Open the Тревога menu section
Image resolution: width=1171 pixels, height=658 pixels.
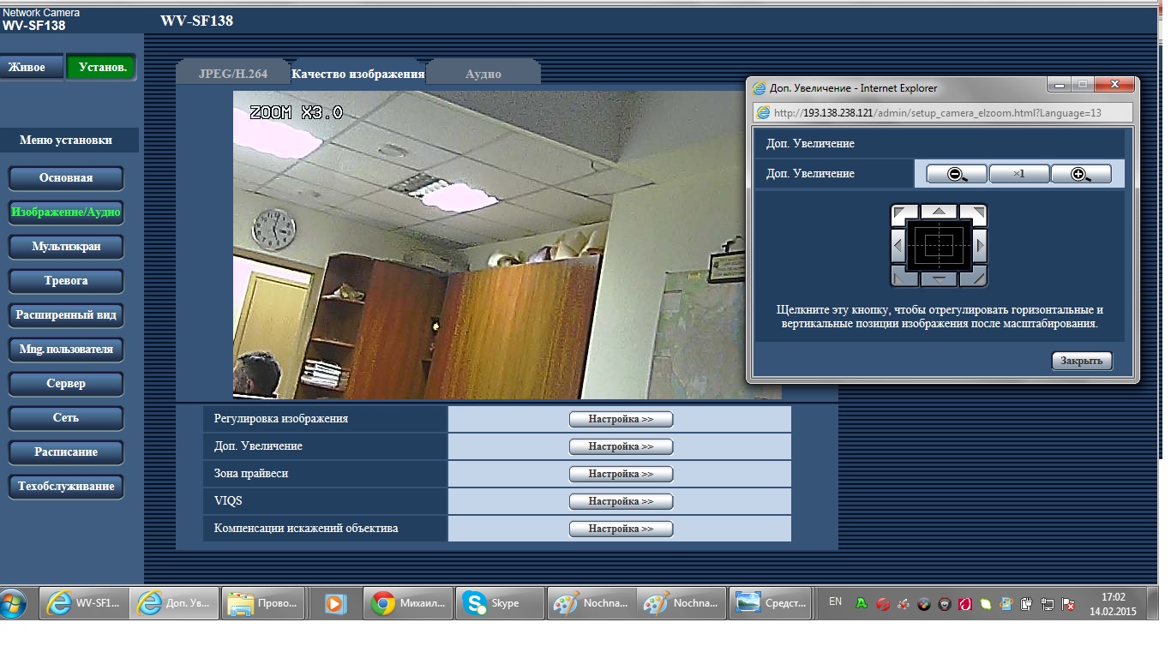(66, 281)
